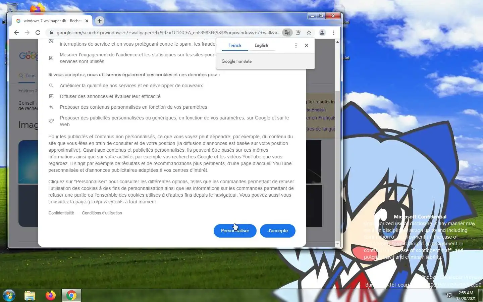The image size is (483, 302).
Task: Click the tag icon next to 'Proposer des publicités'
Action: (x=51, y=121)
